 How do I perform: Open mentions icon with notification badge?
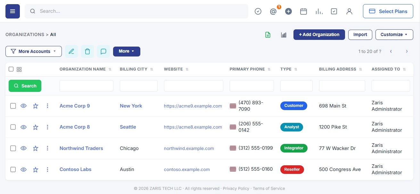273,11
